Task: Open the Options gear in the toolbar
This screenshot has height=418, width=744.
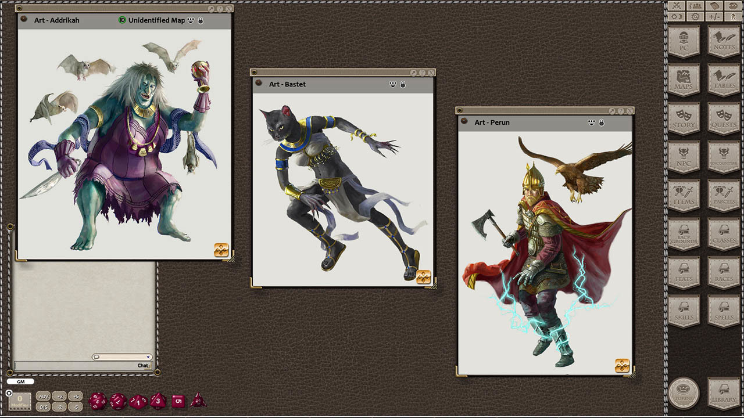Action: (696, 16)
